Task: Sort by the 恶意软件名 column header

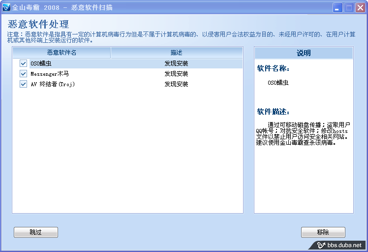Action: point(61,53)
